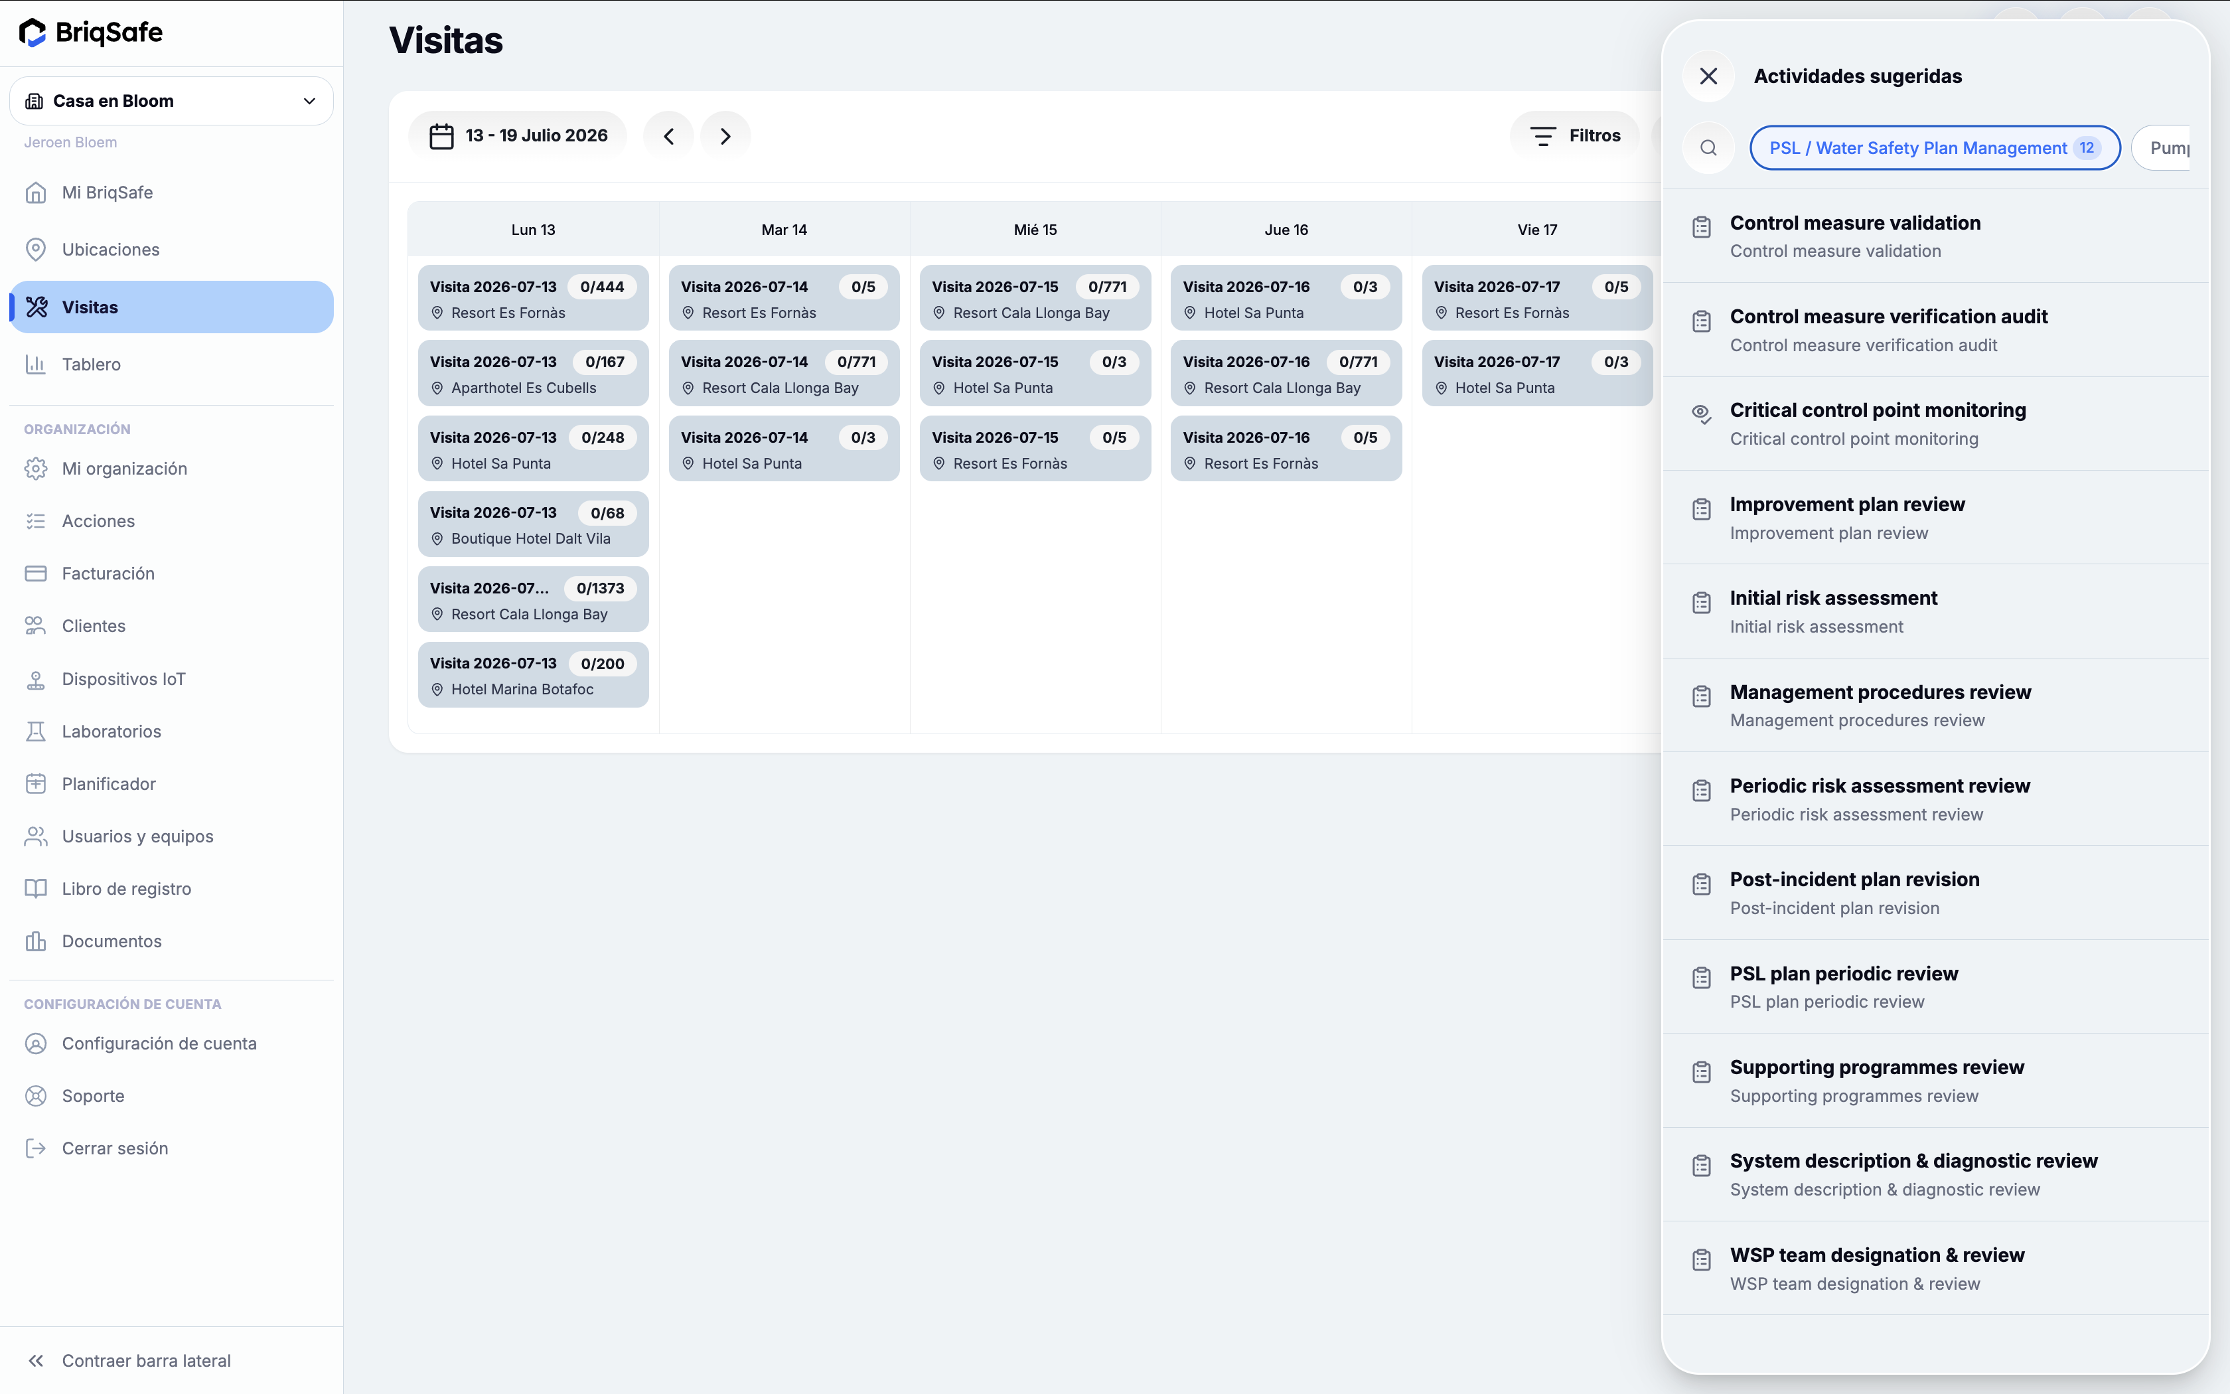Screen dimensions: 2230x1394
Task: Go to the previous week
Action: (x=669, y=135)
